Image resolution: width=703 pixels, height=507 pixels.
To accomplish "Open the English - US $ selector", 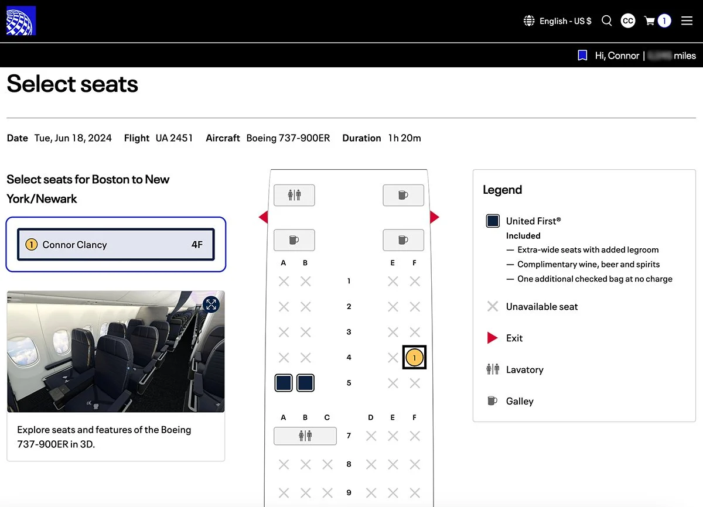I will (565, 21).
